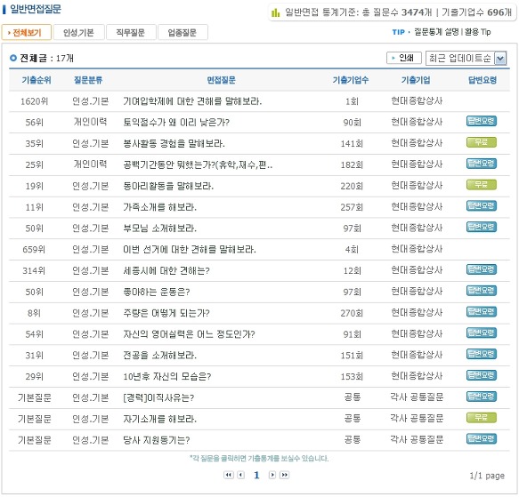Open the 활용 Tip link
Screen dimensions: 519x497
tap(478, 32)
